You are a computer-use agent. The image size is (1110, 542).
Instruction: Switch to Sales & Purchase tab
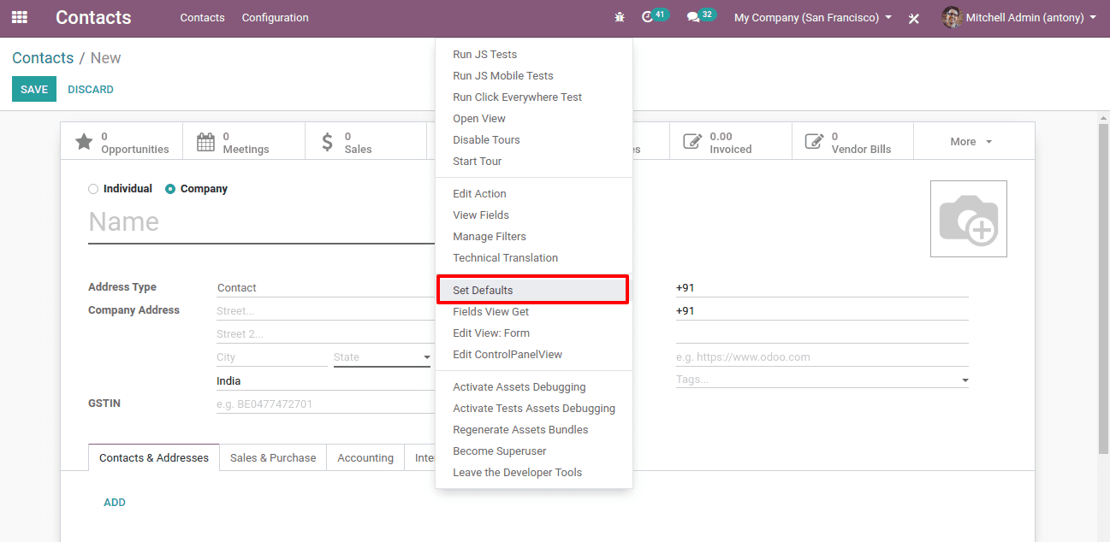coord(273,458)
